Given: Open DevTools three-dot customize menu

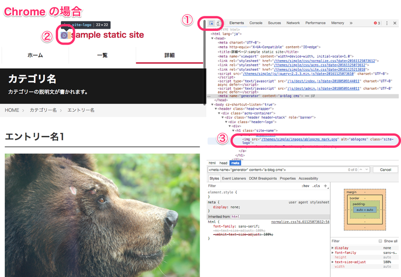Looking at the screenshot, I should click(387, 23).
